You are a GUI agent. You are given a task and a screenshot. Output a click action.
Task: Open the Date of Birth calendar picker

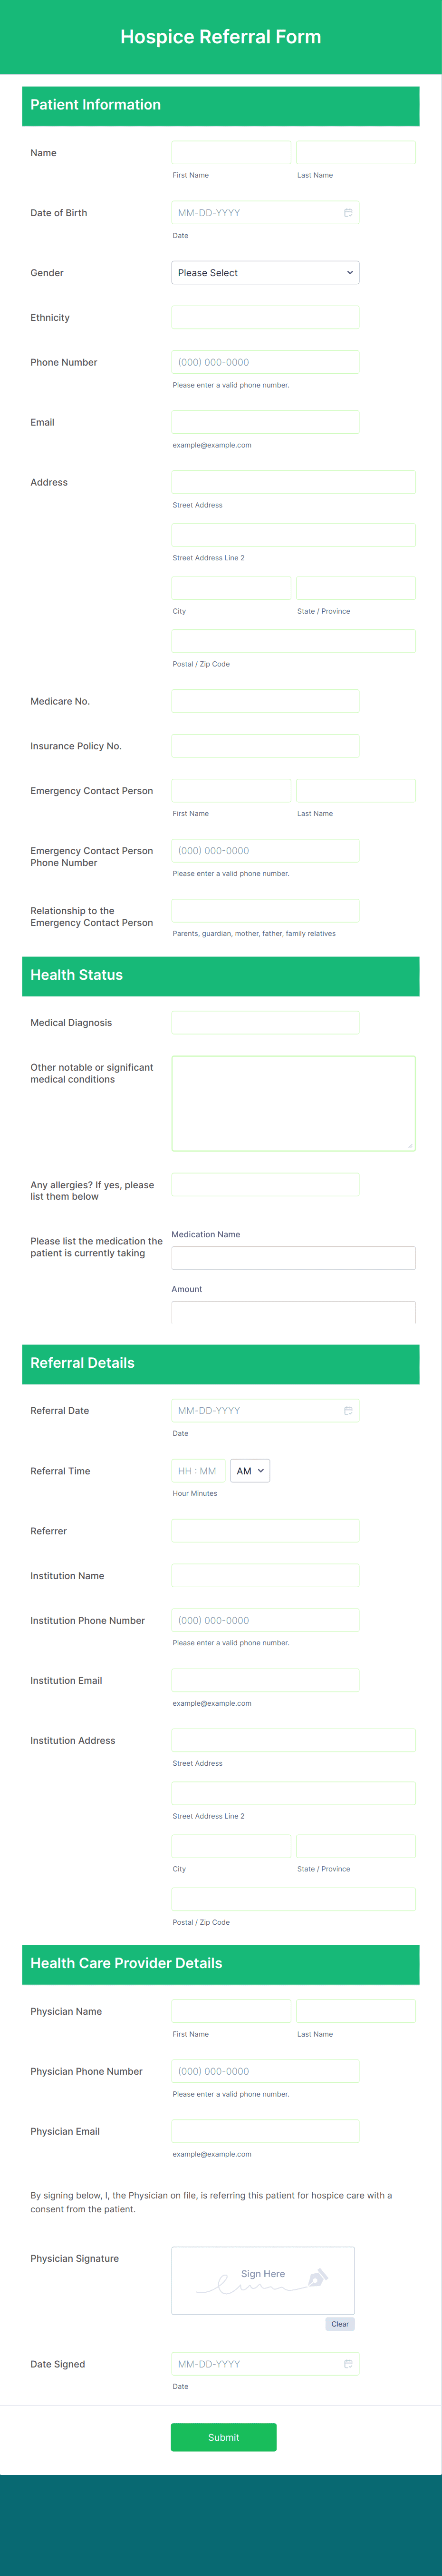point(347,213)
